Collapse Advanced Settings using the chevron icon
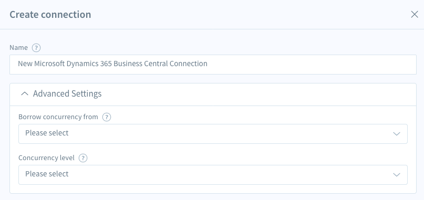Viewport: 424px width, 200px height. point(25,93)
